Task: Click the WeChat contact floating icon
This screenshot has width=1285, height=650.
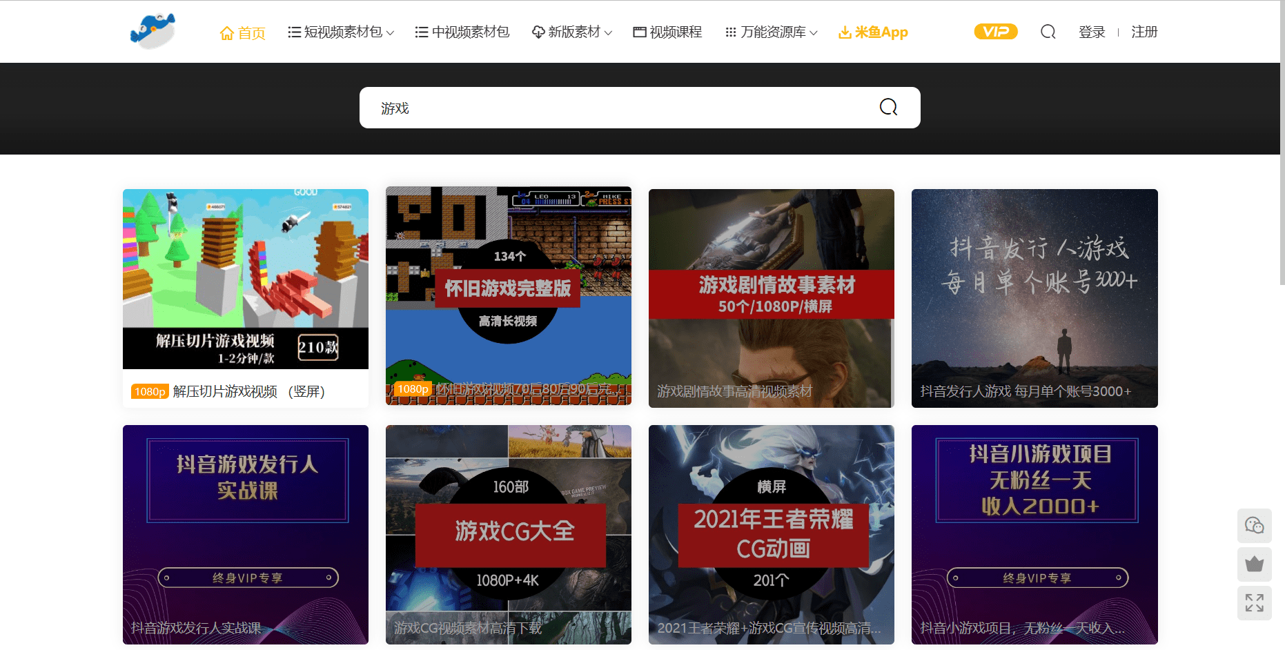Action: tap(1255, 526)
